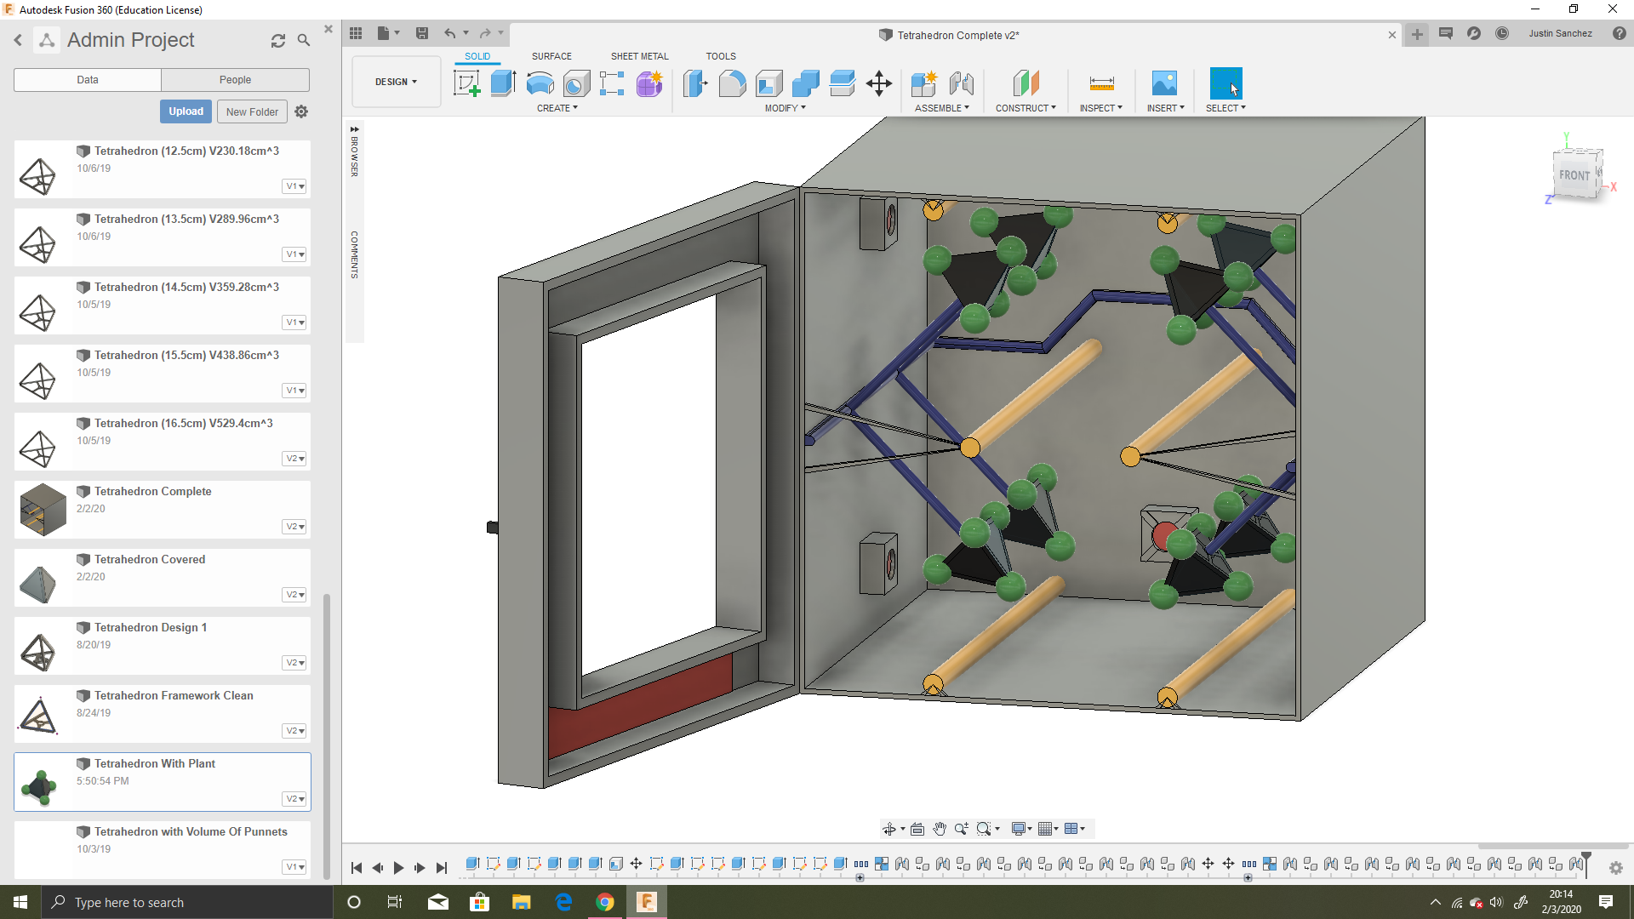Image resolution: width=1634 pixels, height=919 pixels.
Task: Open Tetrahedron Framework Clean file
Action: pyautogui.click(x=174, y=695)
